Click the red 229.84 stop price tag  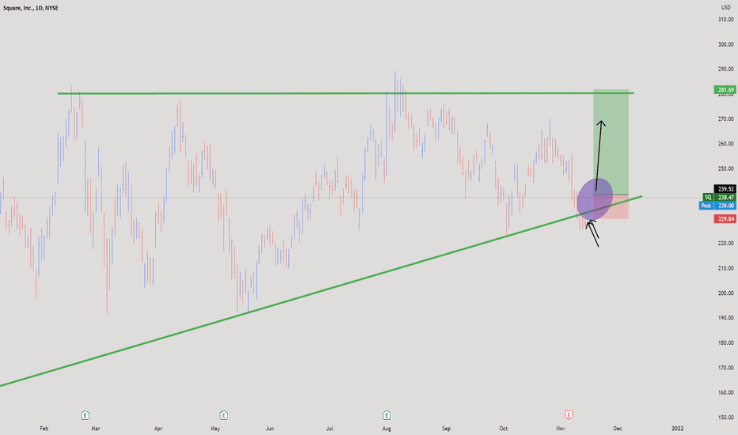tap(725, 218)
